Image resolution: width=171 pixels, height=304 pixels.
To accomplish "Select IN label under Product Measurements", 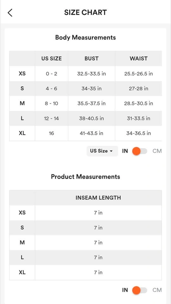I will [125, 290].
